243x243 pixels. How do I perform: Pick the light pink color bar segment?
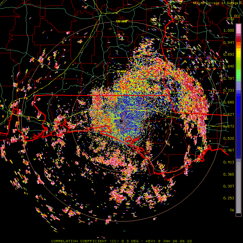[238, 29]
